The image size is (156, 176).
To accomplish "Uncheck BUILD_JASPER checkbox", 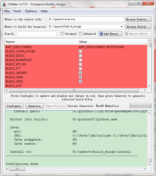I will click(x=80, y=73).
